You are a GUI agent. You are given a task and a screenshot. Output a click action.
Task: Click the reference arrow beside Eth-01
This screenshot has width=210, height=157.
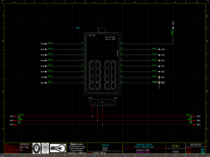point(46,83)
